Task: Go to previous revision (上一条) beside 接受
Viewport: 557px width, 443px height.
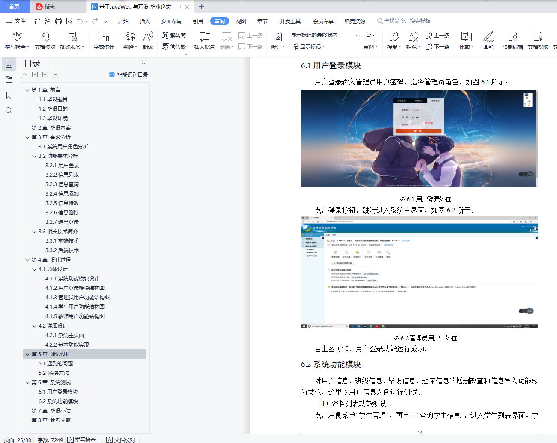Action: [437, 35]
